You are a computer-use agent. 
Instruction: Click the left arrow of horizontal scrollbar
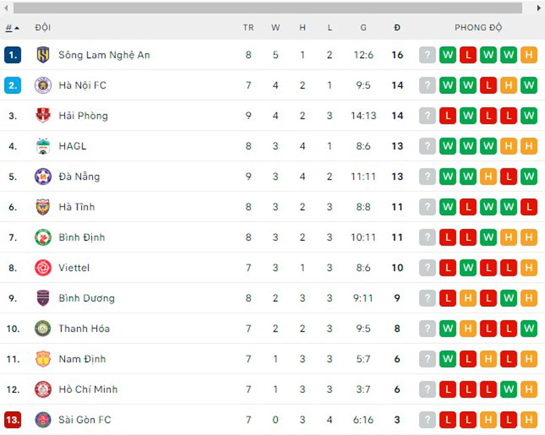point(6,7)
